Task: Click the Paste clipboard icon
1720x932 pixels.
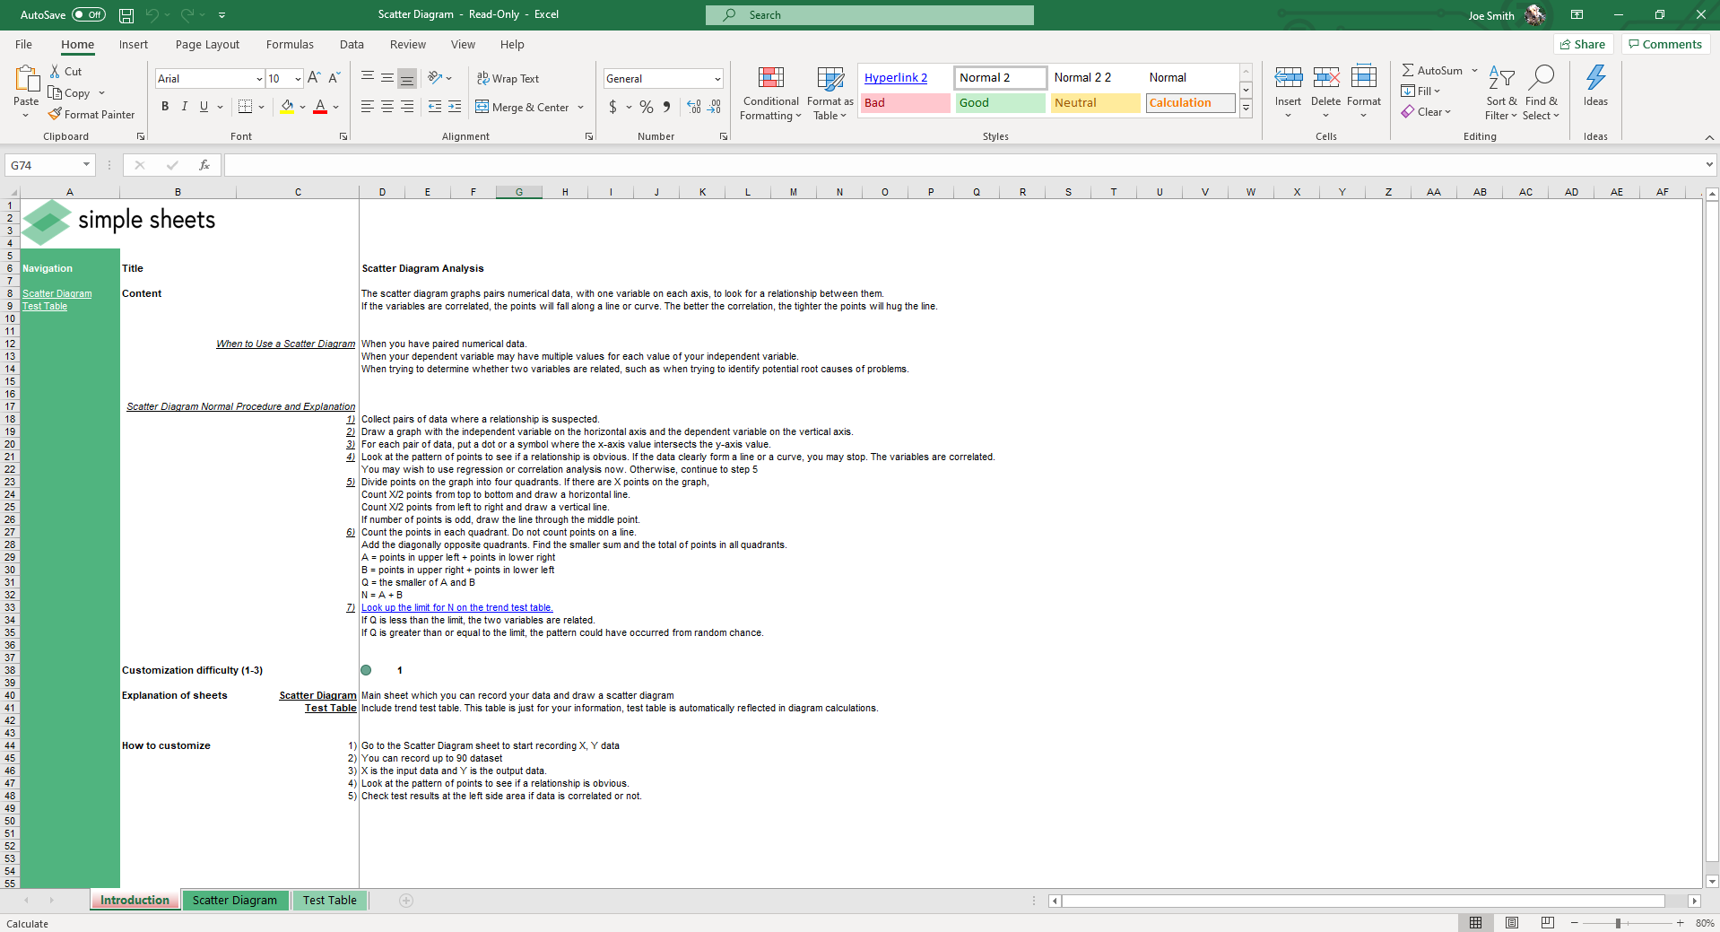Action: pyautogui.click(x=26, y=79)
